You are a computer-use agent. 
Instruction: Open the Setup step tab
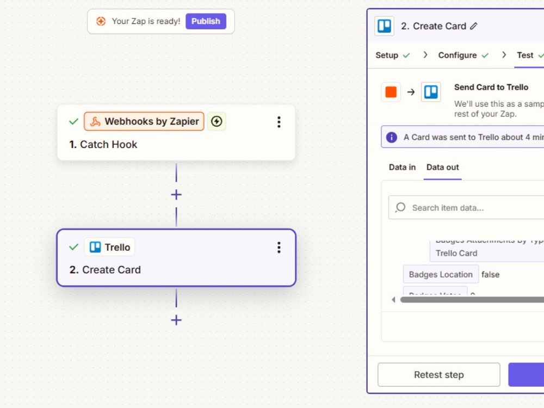coord(393,55)
